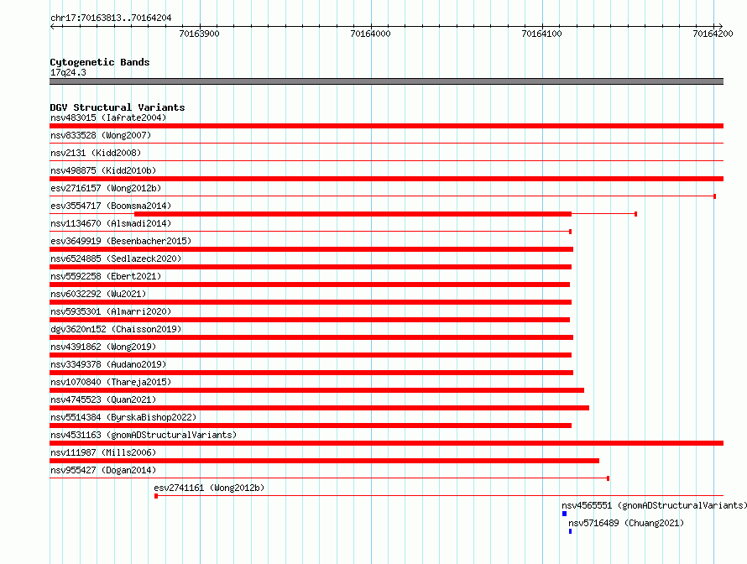Click the right arrow on the coordinate ruler

pyautogui.click(x=720, y=26)
